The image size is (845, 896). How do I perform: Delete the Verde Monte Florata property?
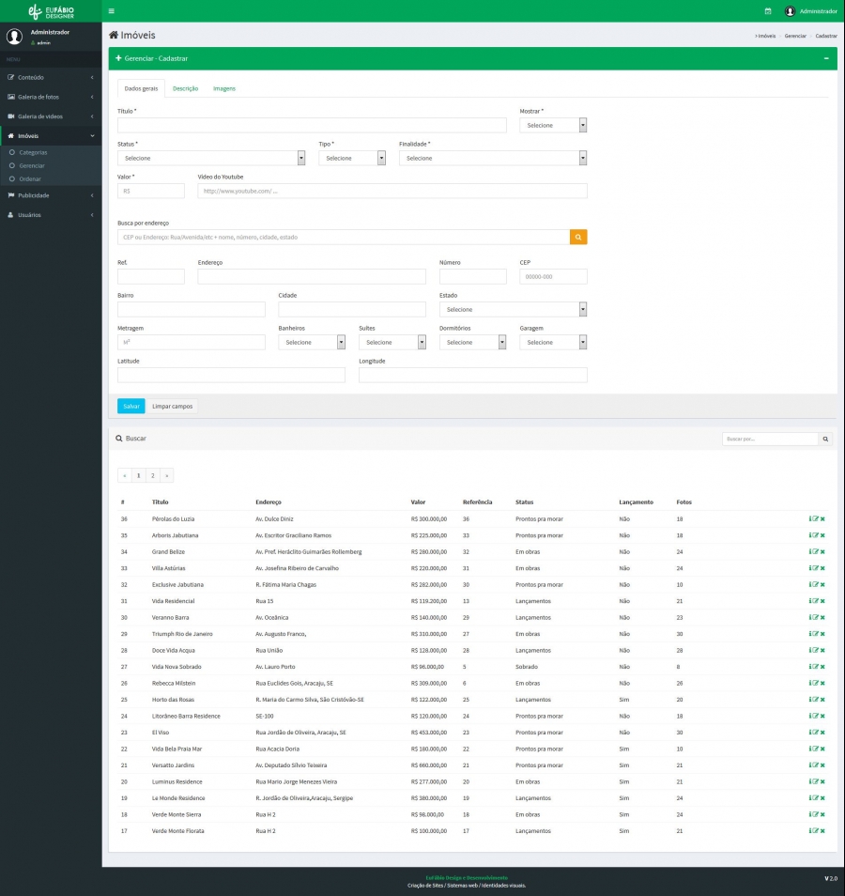[x=822, y=831]
